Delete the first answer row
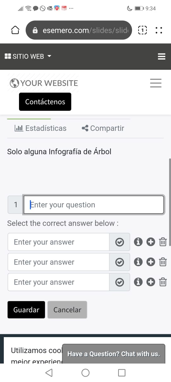The width and height of the screenshot is (171, 382). (162, 242)
